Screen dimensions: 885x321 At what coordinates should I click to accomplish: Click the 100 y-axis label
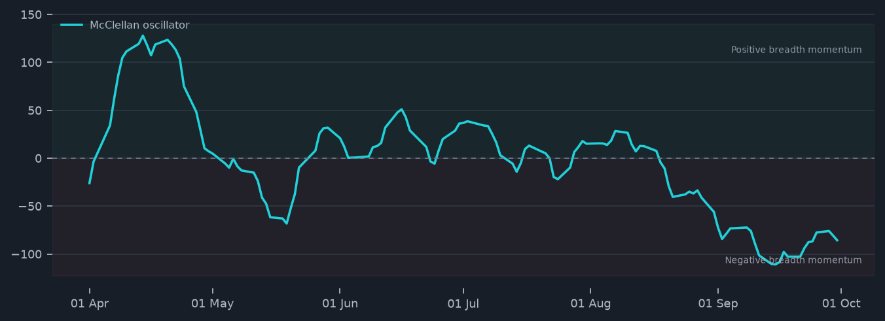(x=31, y=62)
